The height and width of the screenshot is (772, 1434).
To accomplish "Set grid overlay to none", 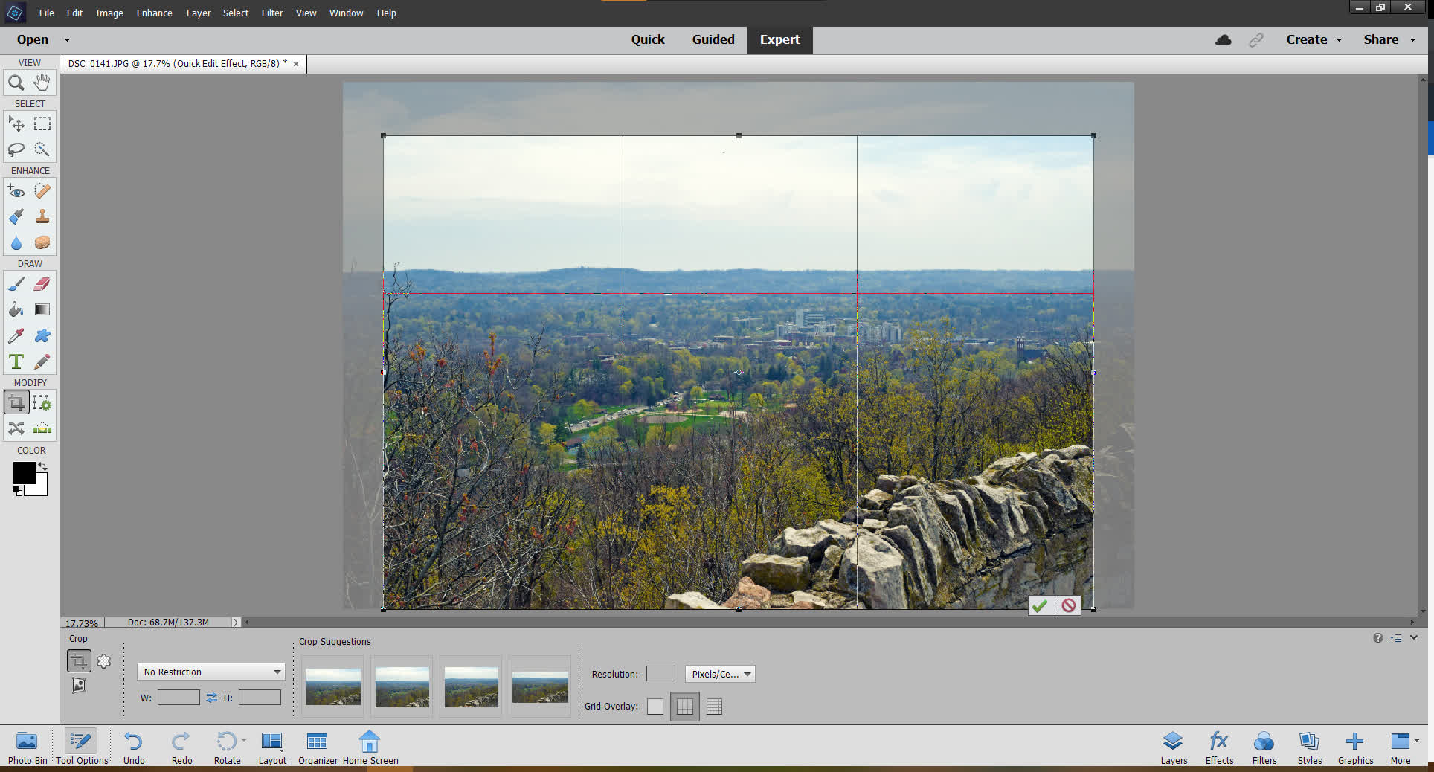I will pyautogui.click(x=655, y=707).
